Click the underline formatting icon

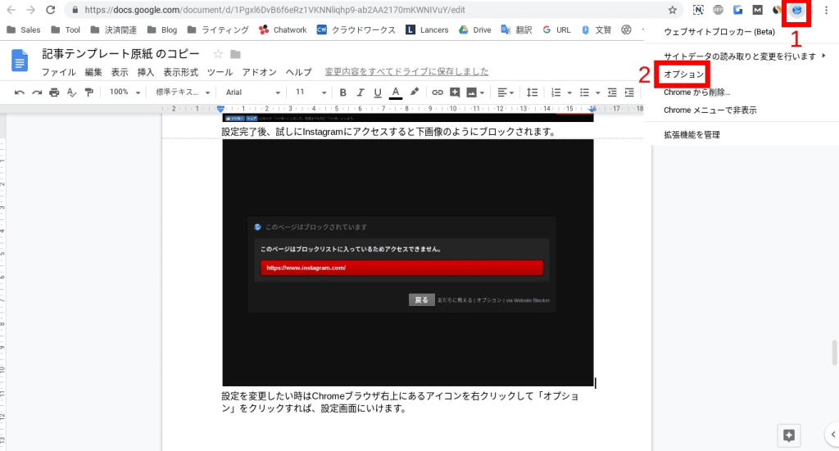click(378, 92)
